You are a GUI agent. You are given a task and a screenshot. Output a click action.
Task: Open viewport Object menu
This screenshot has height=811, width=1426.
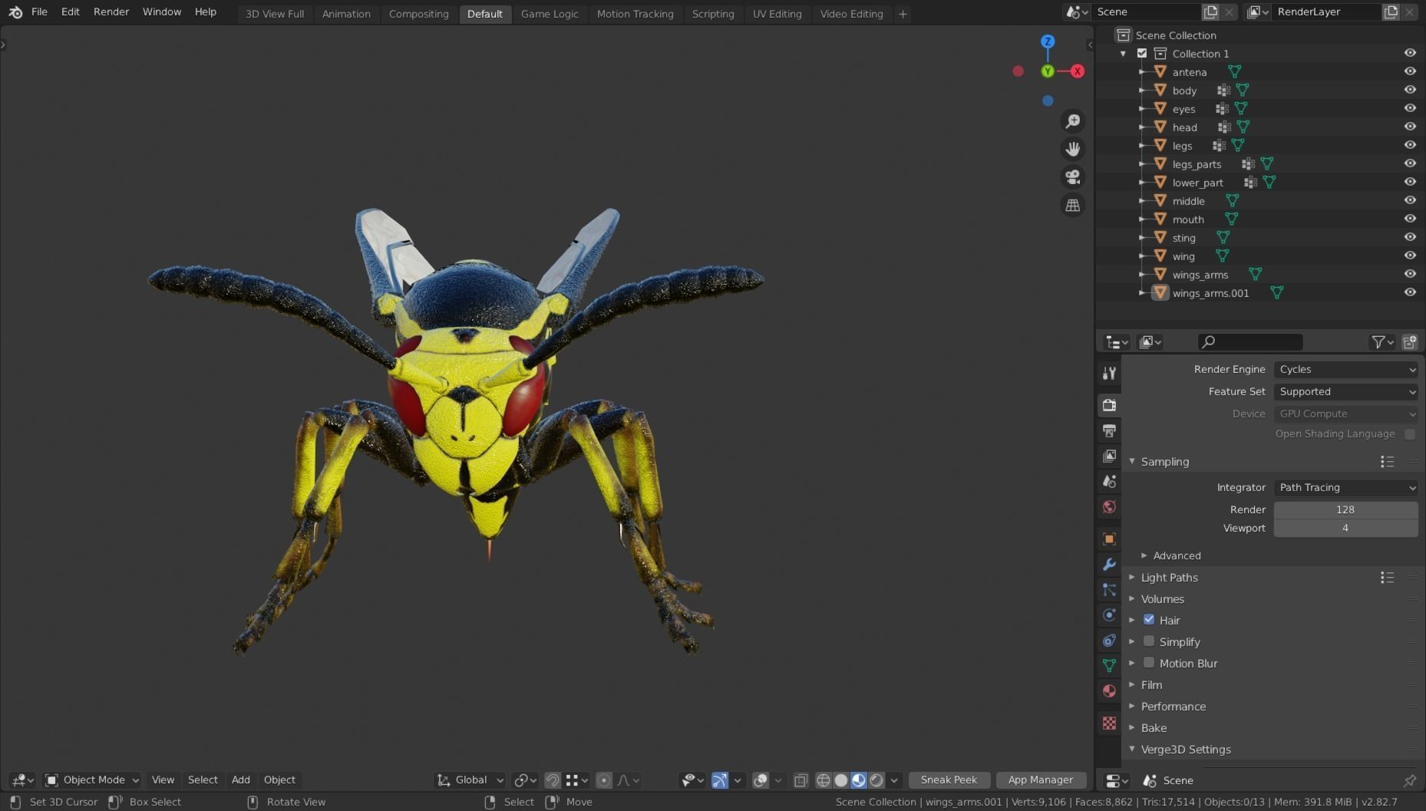point(279,780)
